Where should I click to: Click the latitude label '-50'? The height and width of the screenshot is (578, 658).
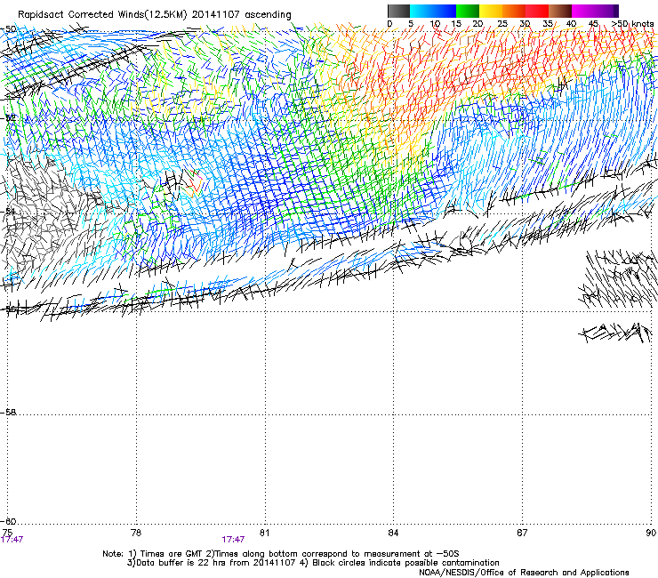pos(8,29)
